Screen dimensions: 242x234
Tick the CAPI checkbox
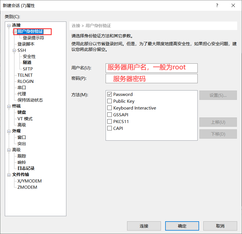tap(110, 128)
